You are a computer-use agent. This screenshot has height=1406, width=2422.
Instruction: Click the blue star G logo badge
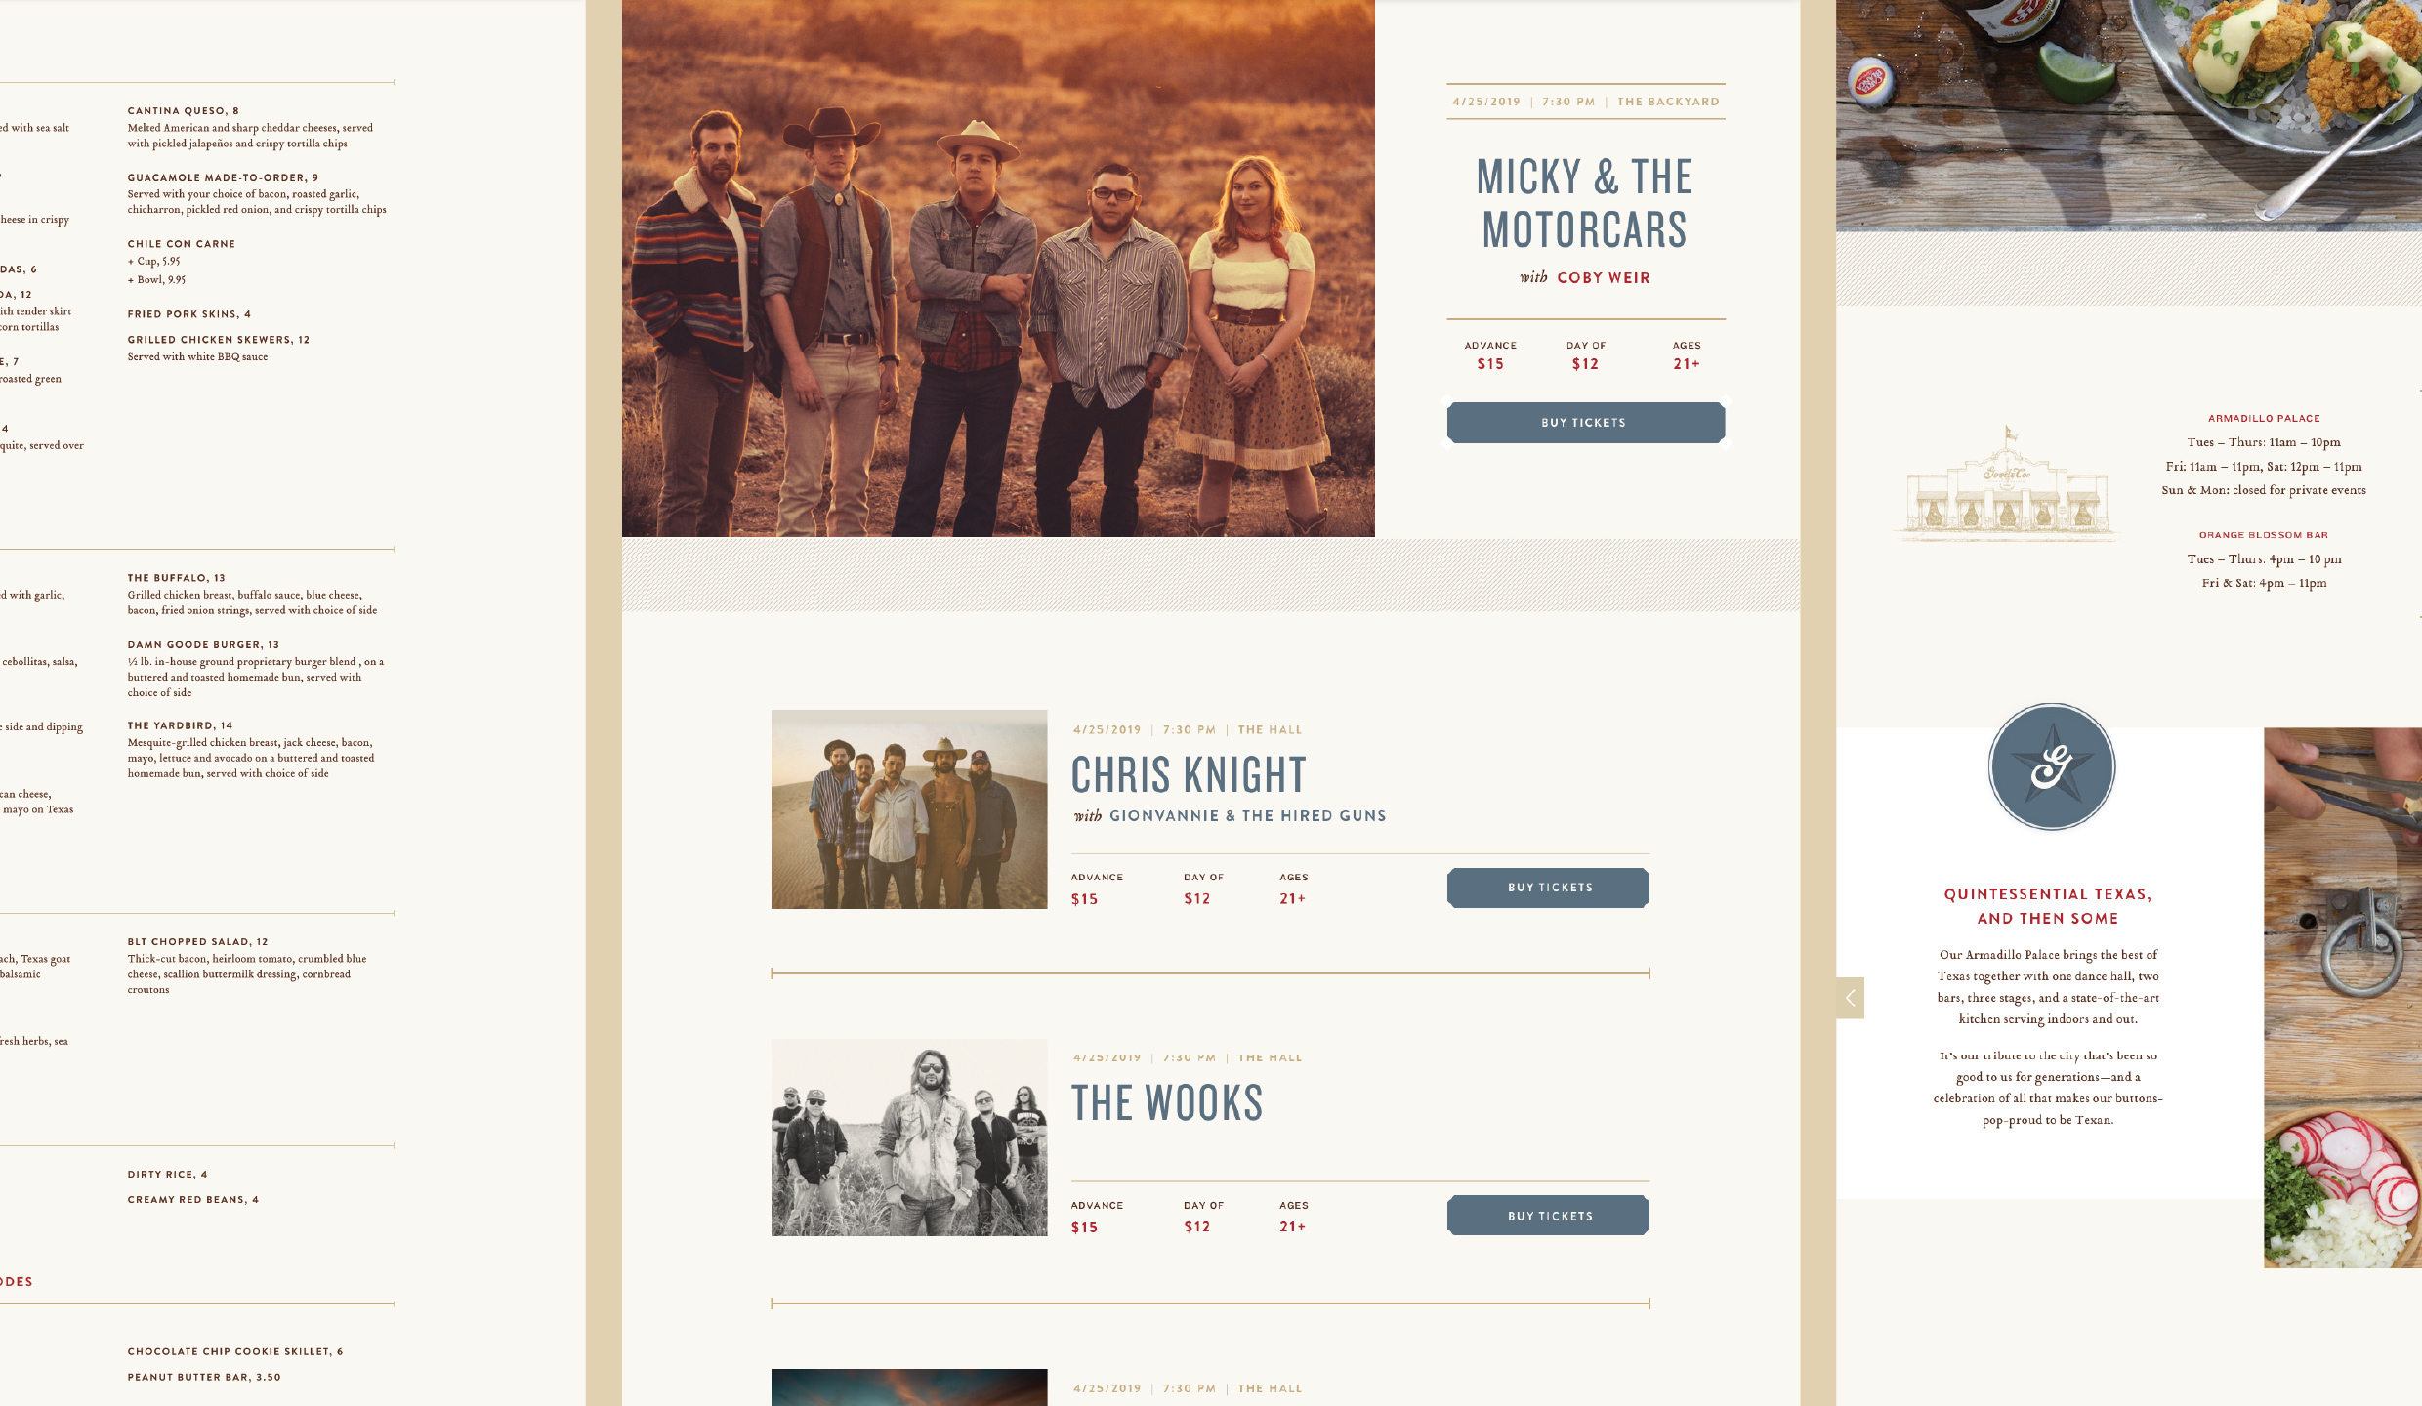pyautogui.click(x=2052, y=767)
